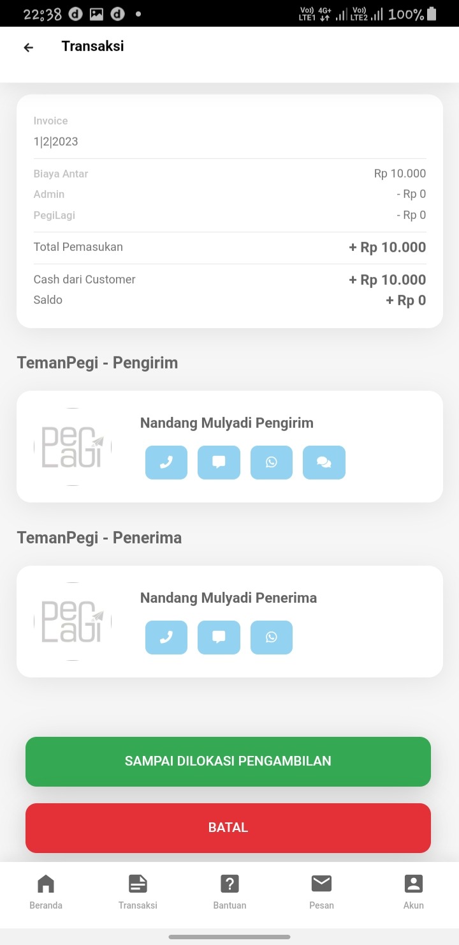Send SMS message to Penerima

pos(219,637)
